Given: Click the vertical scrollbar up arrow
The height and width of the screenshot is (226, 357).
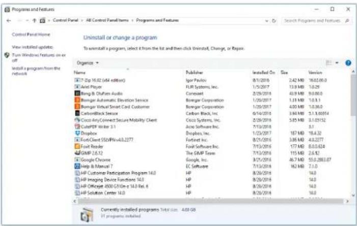Looking at the screenshot, I should [353, 72].
